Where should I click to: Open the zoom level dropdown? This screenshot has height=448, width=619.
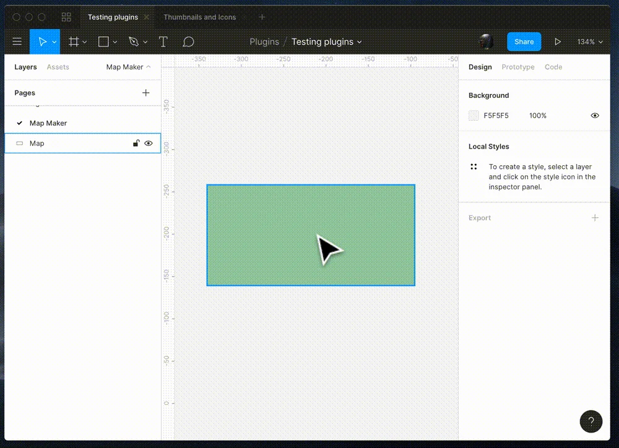(589, 41)
